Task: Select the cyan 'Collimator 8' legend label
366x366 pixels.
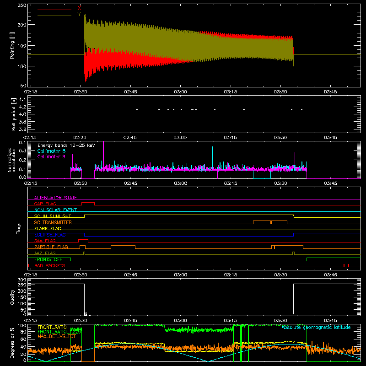Action: 51,151
